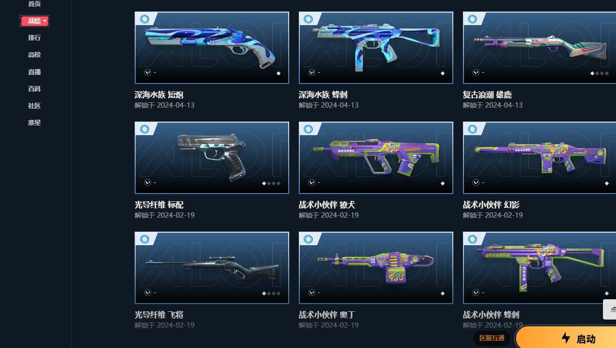Click the lightning bolt icon on the 启动 button
616x348 pixels.
[566, 338]
